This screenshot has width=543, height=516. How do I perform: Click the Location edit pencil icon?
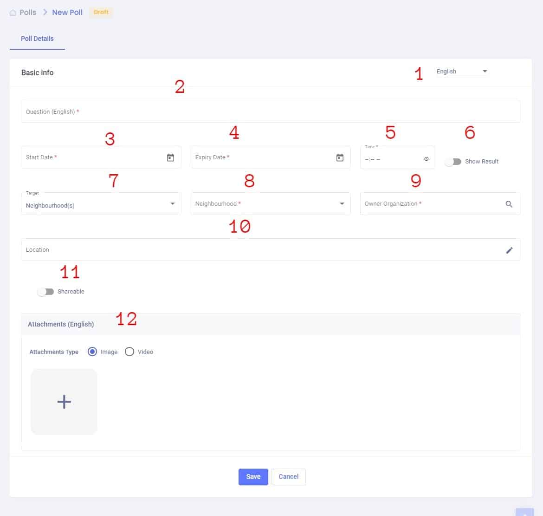click(509, 250)
